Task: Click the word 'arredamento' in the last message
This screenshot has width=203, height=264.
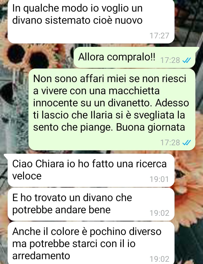Action: [x=41, y=256]
